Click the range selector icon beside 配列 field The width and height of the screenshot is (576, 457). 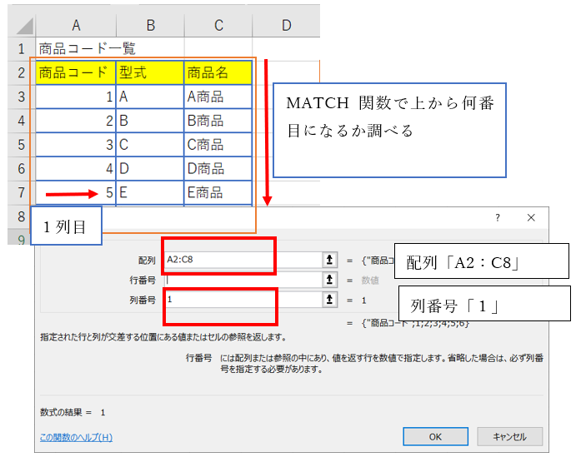(330, 260)
